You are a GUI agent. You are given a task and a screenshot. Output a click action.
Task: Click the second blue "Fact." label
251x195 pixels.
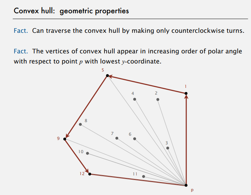click(21, 51)
